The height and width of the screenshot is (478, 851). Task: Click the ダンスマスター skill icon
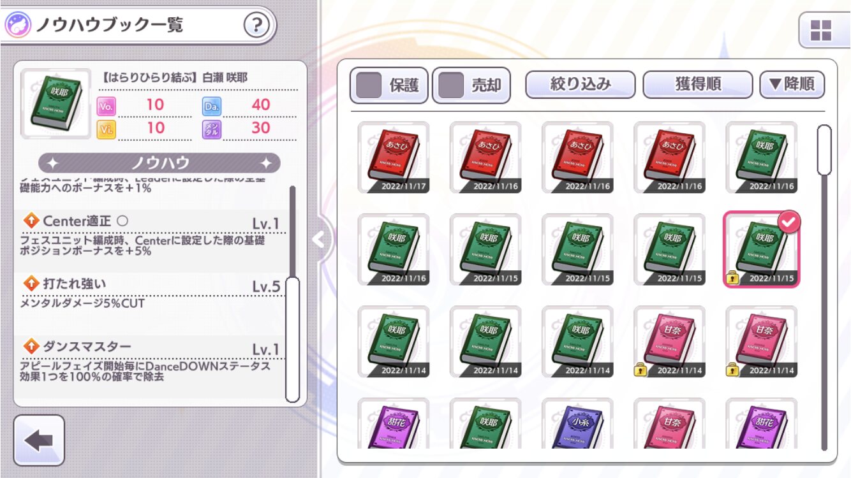point(31,346)
